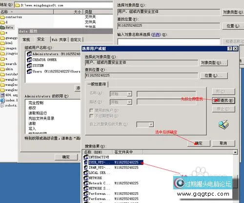244x203 pixels.
Task: Select Users group icon in security list
Action: point(29,71)
